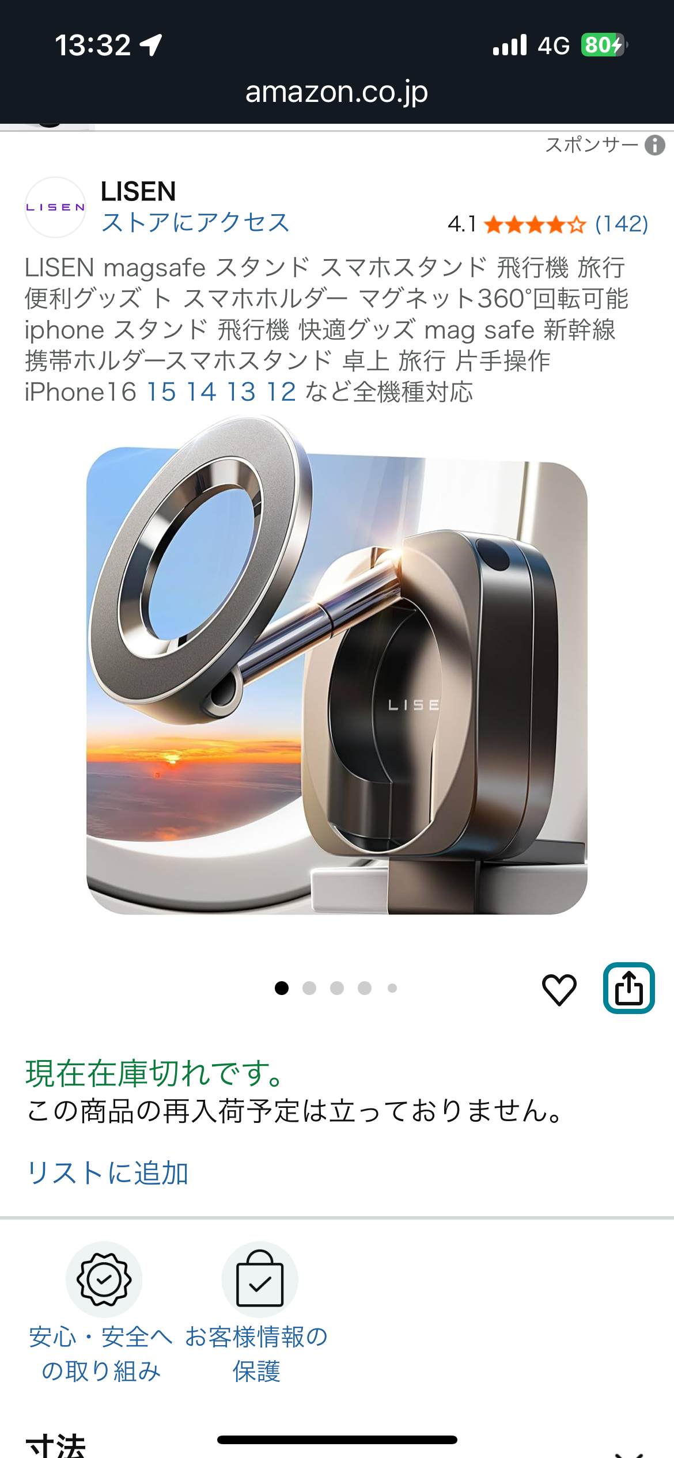Add product to favorites with heart icon
674x1458 pixels.
click(x=559, y=989)
